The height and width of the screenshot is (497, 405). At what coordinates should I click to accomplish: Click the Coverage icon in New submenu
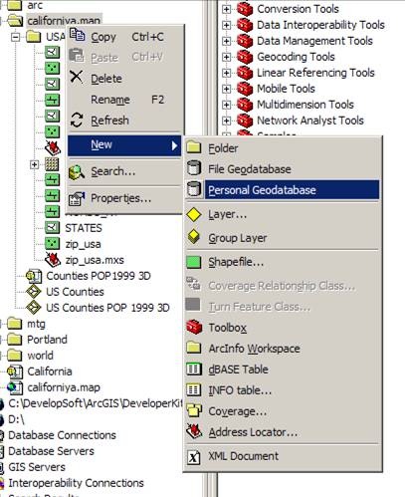tap(194, 410)
